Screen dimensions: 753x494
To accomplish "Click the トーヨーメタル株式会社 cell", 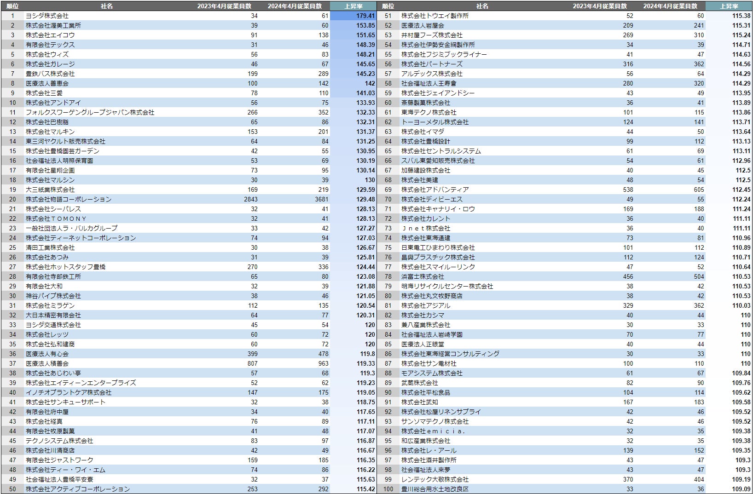I will click(435, 122).
